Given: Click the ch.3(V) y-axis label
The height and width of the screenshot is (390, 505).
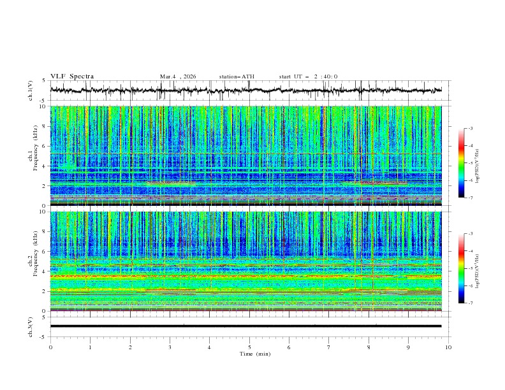Looking at the screenshot, I should pos(30,326).
